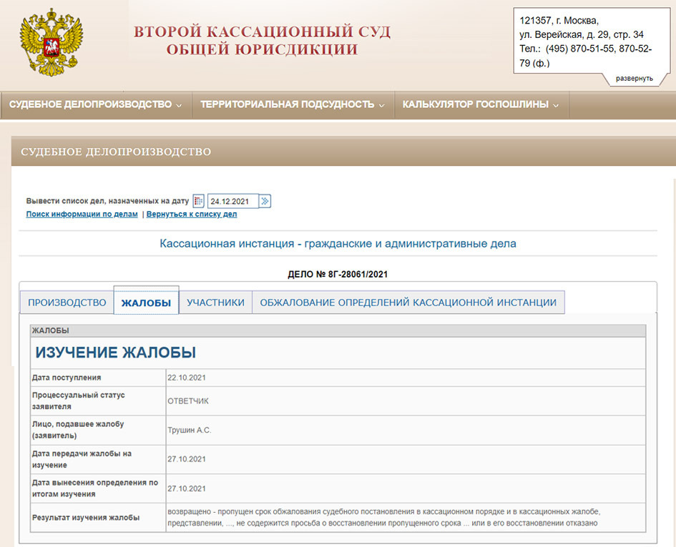Select the ЖАЛОБЫ tab
This screenshot has width=676, height=547.
click(146, 303)
